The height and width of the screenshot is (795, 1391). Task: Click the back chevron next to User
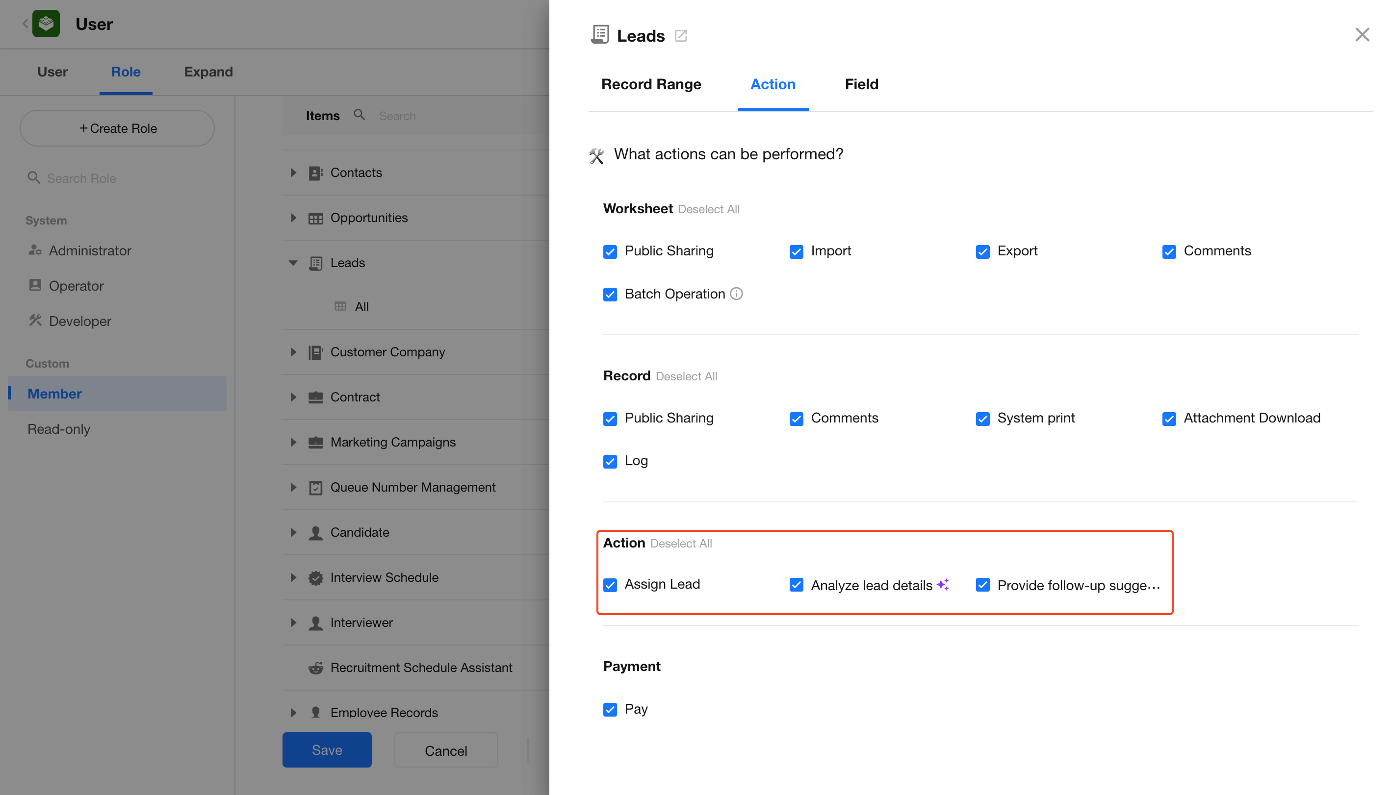[25, 24]
